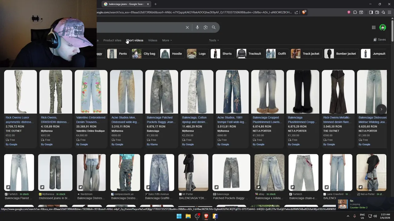Start voice search with the microphone icon
This screenshot has height=221, width=394.
point(197,27)
